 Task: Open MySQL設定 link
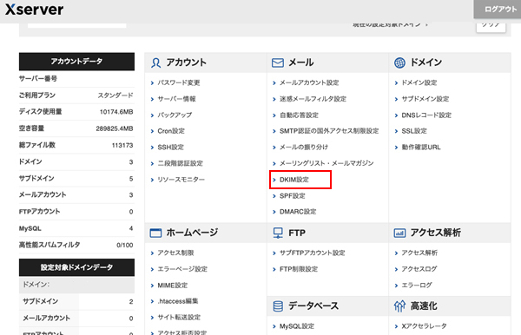pyautogui.click(x=297, y=326)
